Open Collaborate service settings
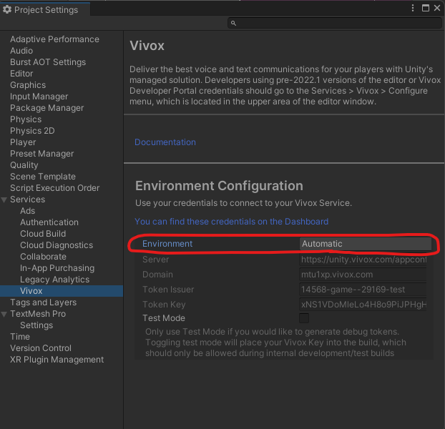445x429 pixels. click(43, 257)
